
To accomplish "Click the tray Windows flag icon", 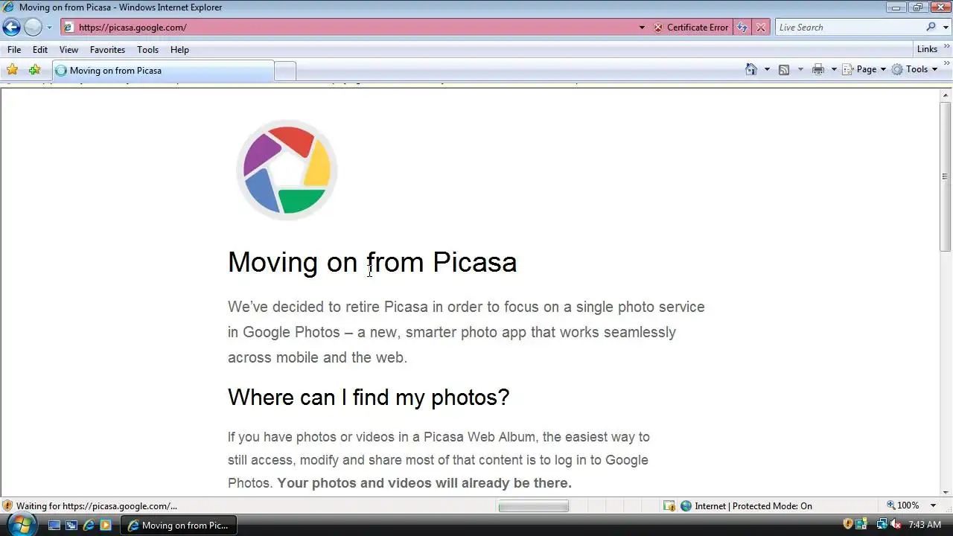I will tap(861, 525).
